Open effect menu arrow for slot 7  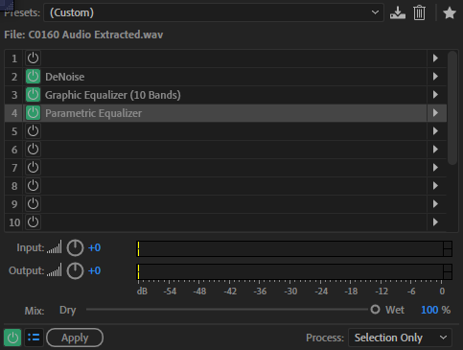(x=435, y=168)
